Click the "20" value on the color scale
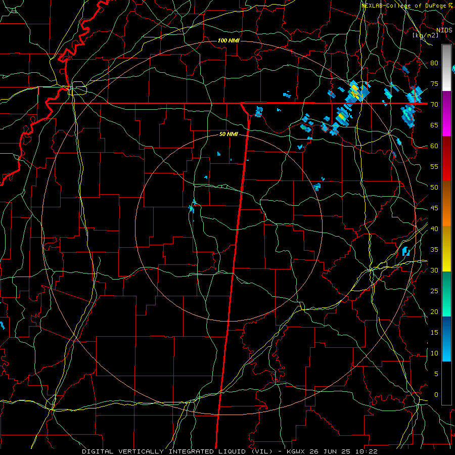The height and width of the screenshot is (455, 455). coord(434,311)
